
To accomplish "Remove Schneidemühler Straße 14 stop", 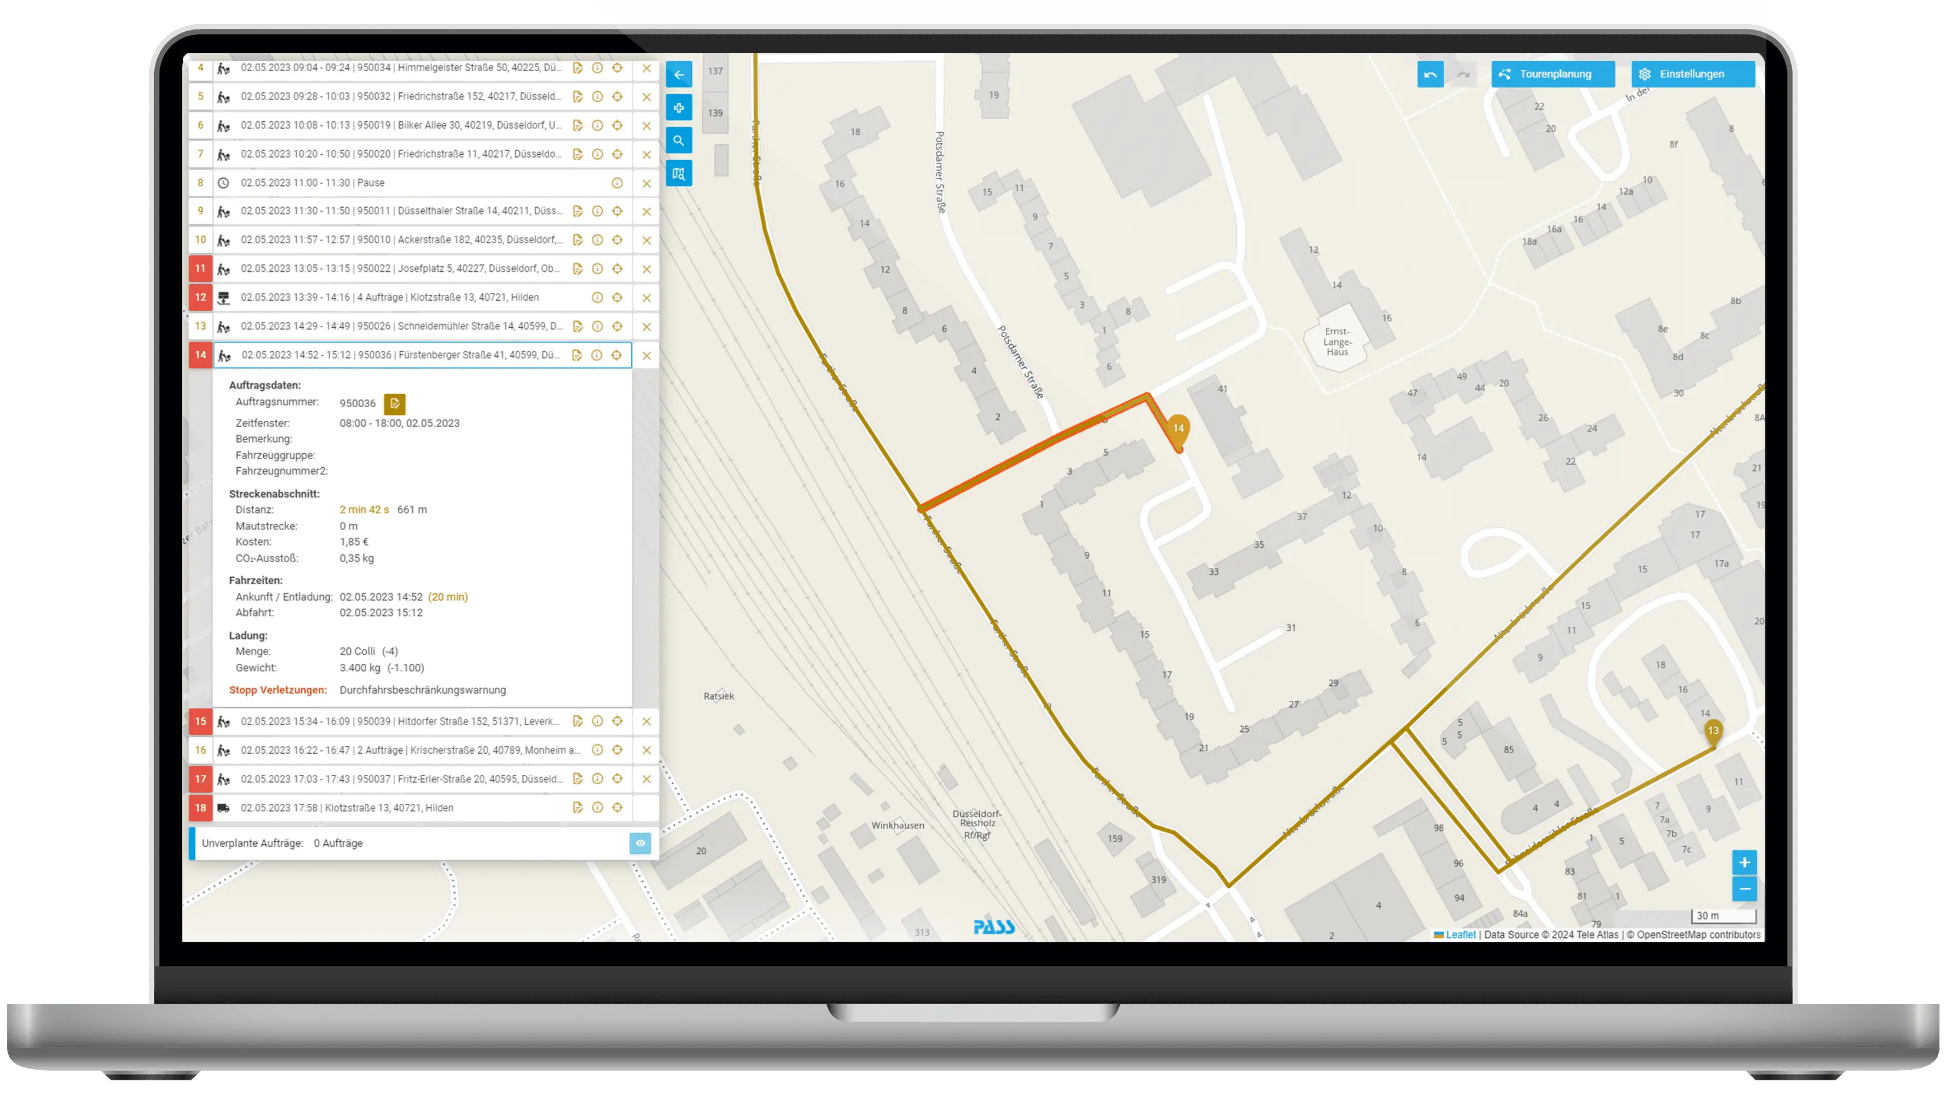I will (x=646, y=327).
